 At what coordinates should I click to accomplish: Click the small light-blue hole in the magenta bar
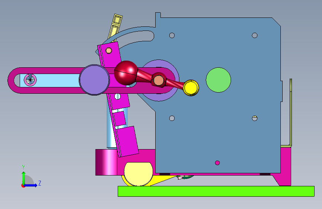(117, 96)
